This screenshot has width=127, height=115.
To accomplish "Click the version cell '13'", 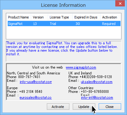I will (35, 24).
